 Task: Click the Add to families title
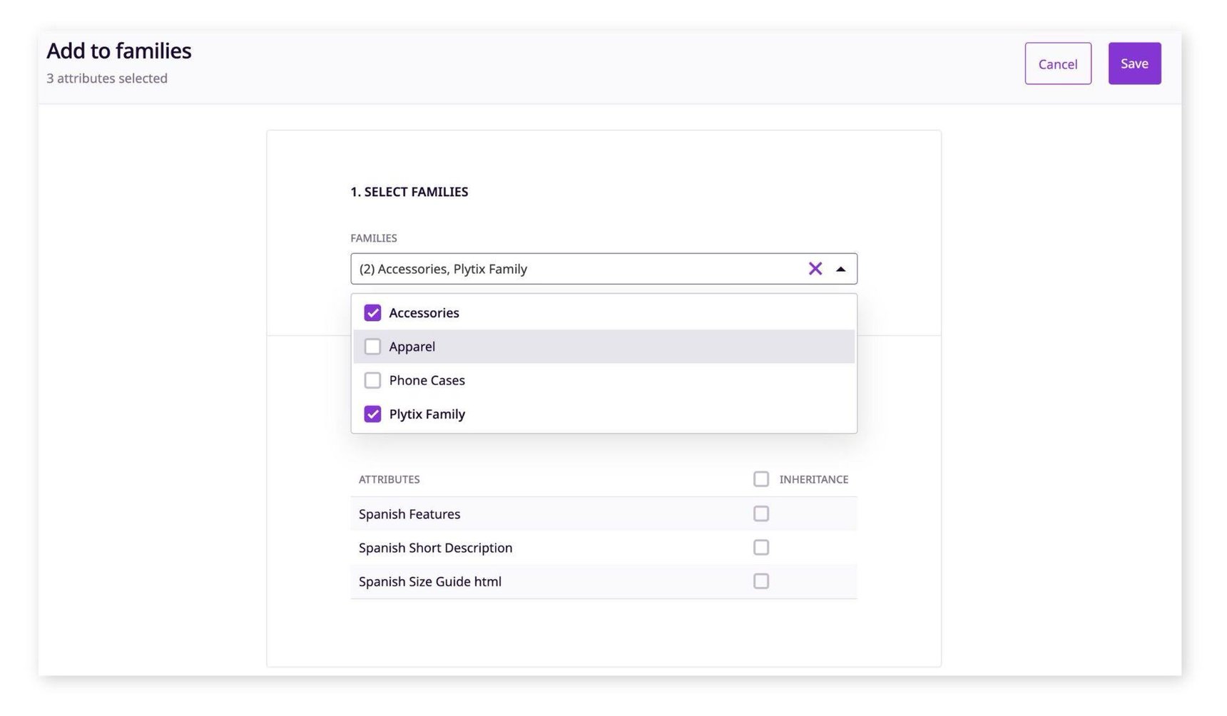[118, 50]
